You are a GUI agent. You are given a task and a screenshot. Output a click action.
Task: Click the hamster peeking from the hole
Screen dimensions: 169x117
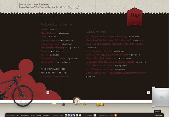tap(77, 101)
